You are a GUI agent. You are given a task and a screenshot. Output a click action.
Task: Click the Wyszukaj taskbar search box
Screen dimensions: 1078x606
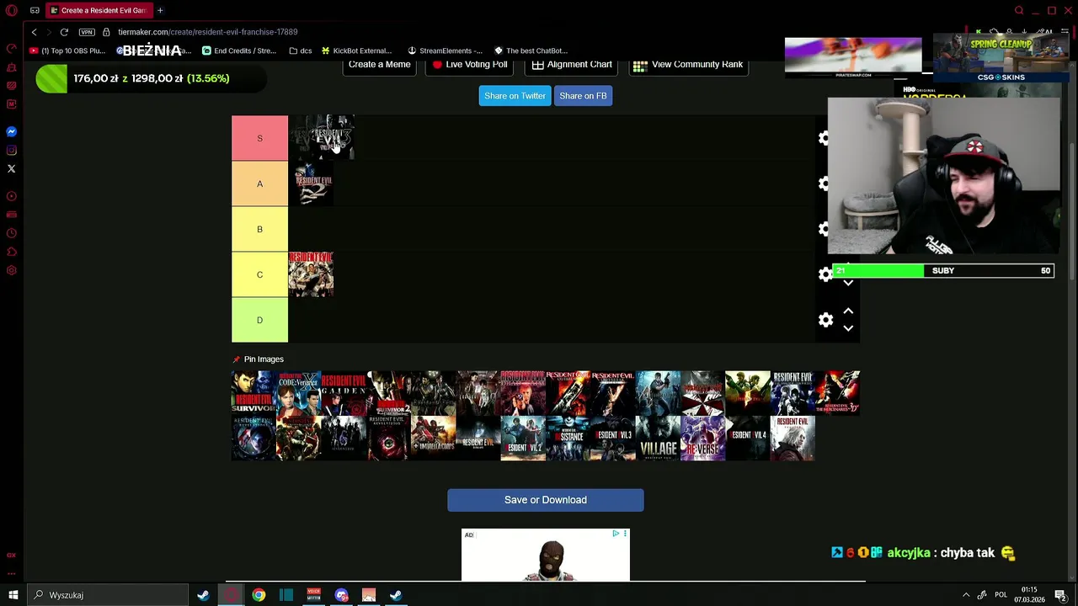(108, 595)
